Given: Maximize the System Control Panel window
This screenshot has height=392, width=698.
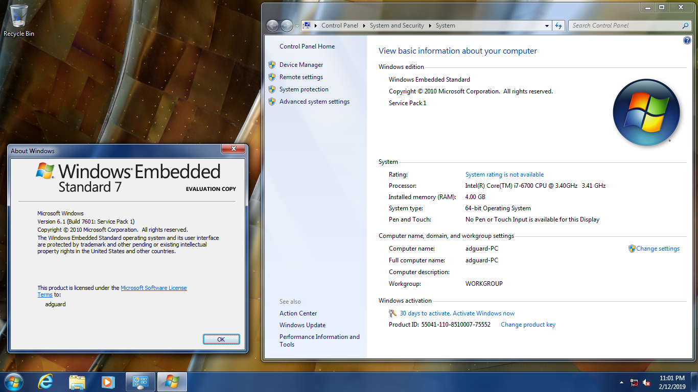Looking at the screenshot, I should point(662,7).
